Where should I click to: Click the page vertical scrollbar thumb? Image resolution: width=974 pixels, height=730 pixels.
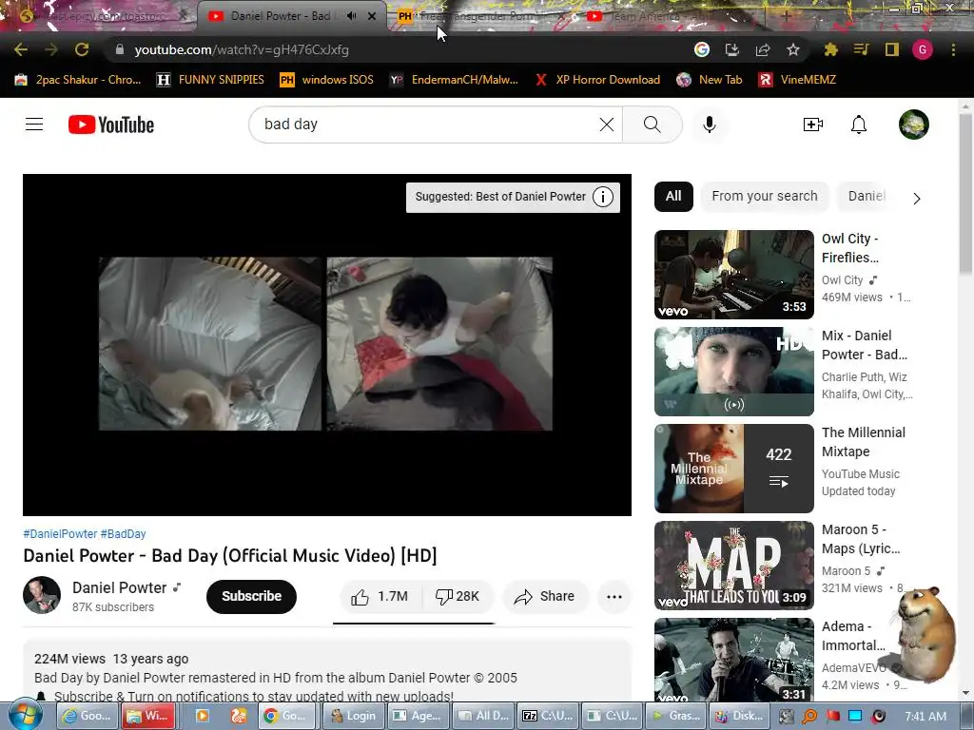[x=965, y=192]
